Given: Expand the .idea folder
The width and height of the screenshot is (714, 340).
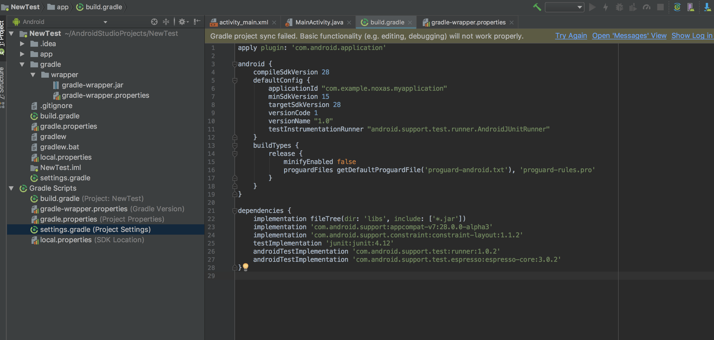Looking at the screenshot, I should tap(22, 44).
